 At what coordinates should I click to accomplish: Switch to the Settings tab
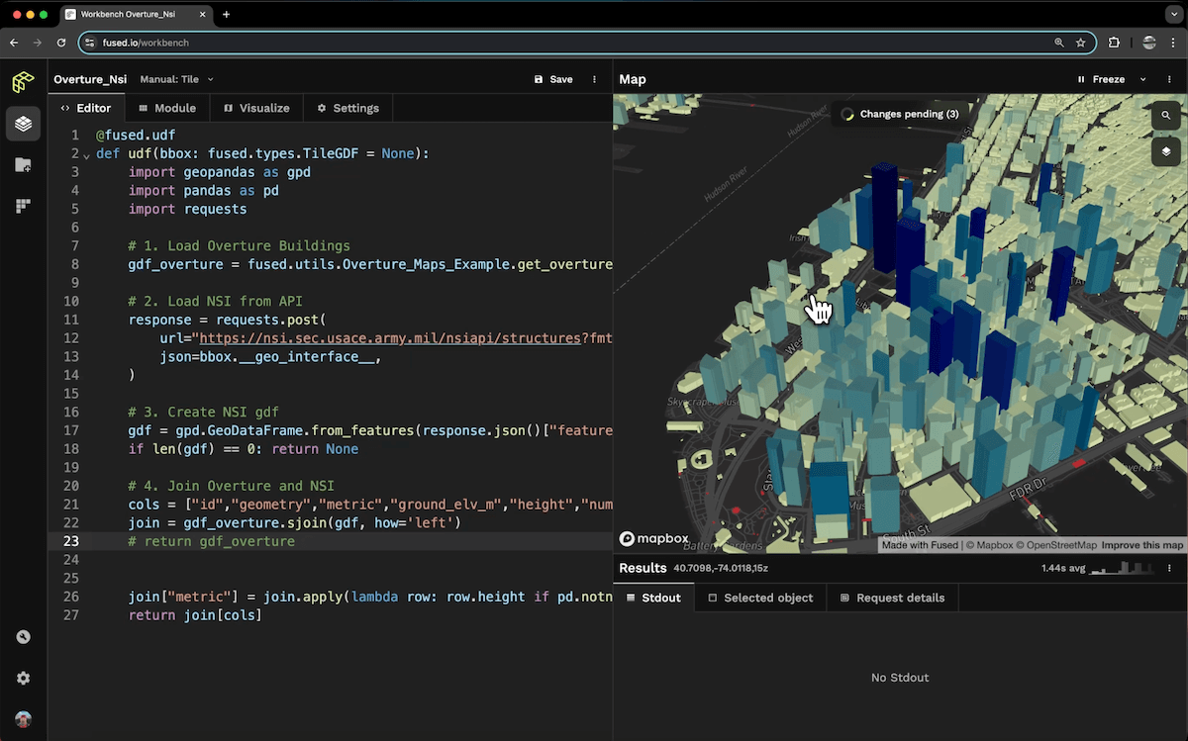coord(348,108)
